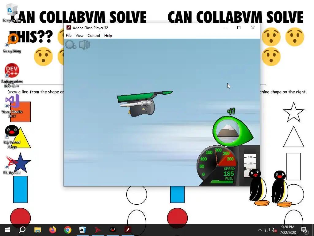Click the SPEED 185 readout
The width and height of the screenshot is (314, 236).
click(x=229, y=172)
